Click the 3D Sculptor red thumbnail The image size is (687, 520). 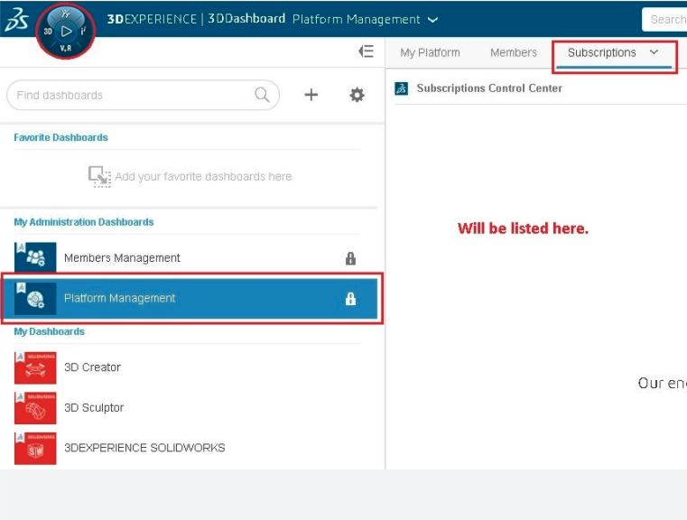click(x=35, y=408)
